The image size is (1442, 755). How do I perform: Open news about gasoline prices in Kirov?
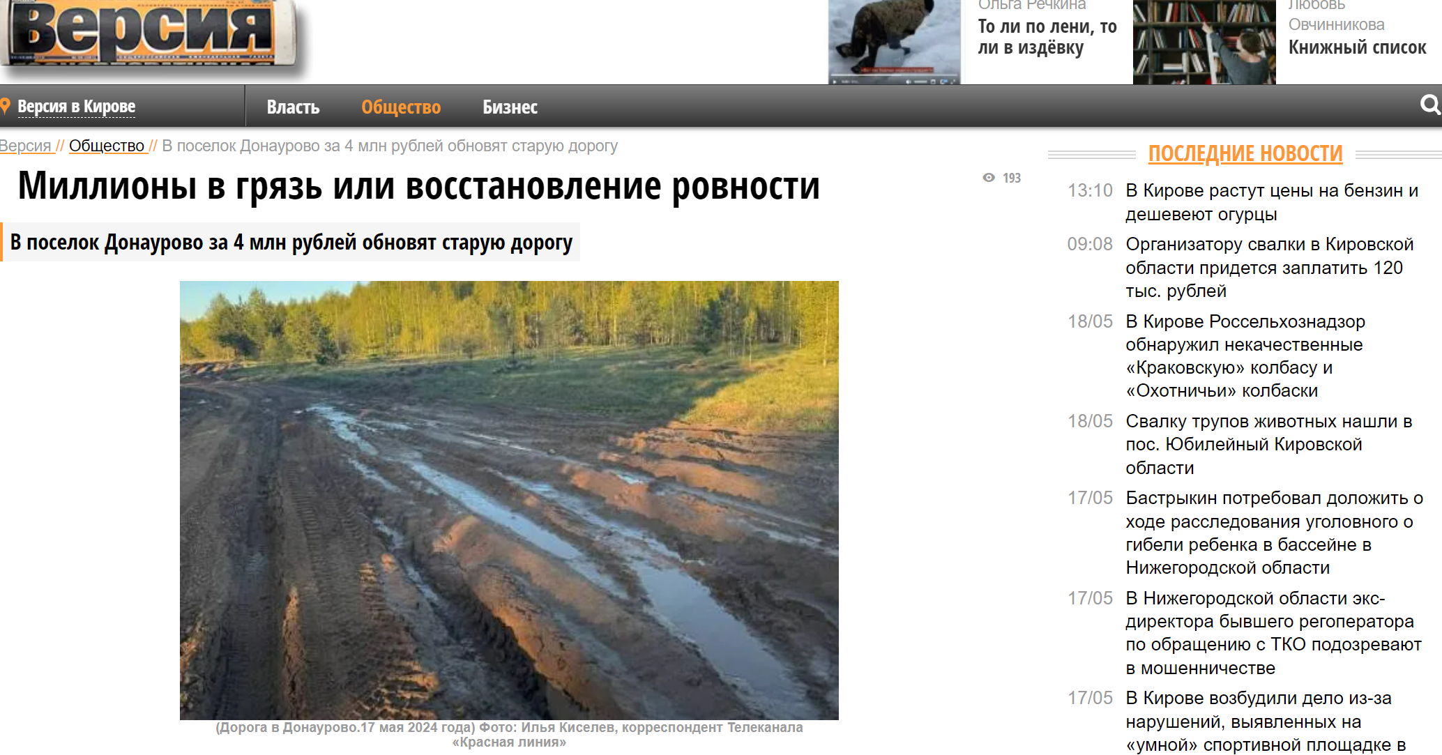[x=1271, y=202]
